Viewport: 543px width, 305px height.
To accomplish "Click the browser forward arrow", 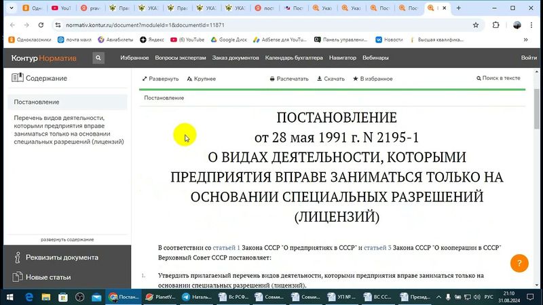I will [x=26, y=25].
